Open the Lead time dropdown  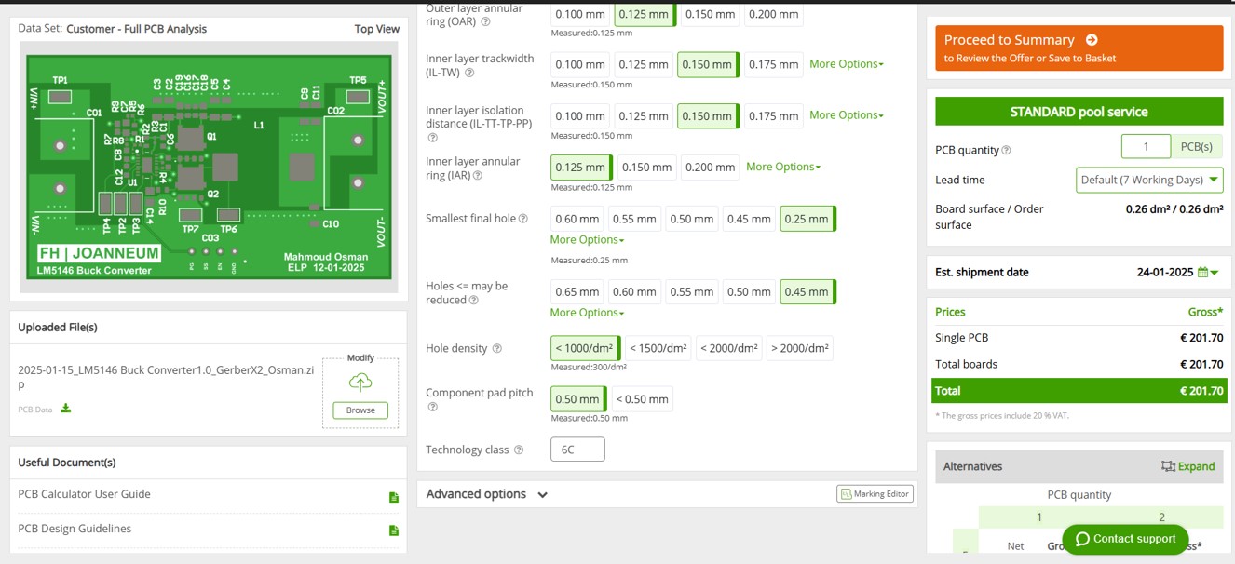pos(1149,180)
